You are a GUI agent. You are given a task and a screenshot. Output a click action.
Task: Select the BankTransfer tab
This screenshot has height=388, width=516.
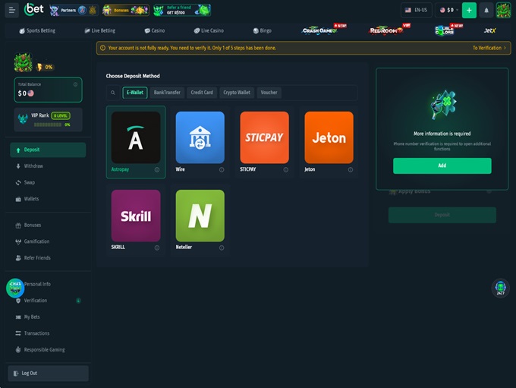167,93
